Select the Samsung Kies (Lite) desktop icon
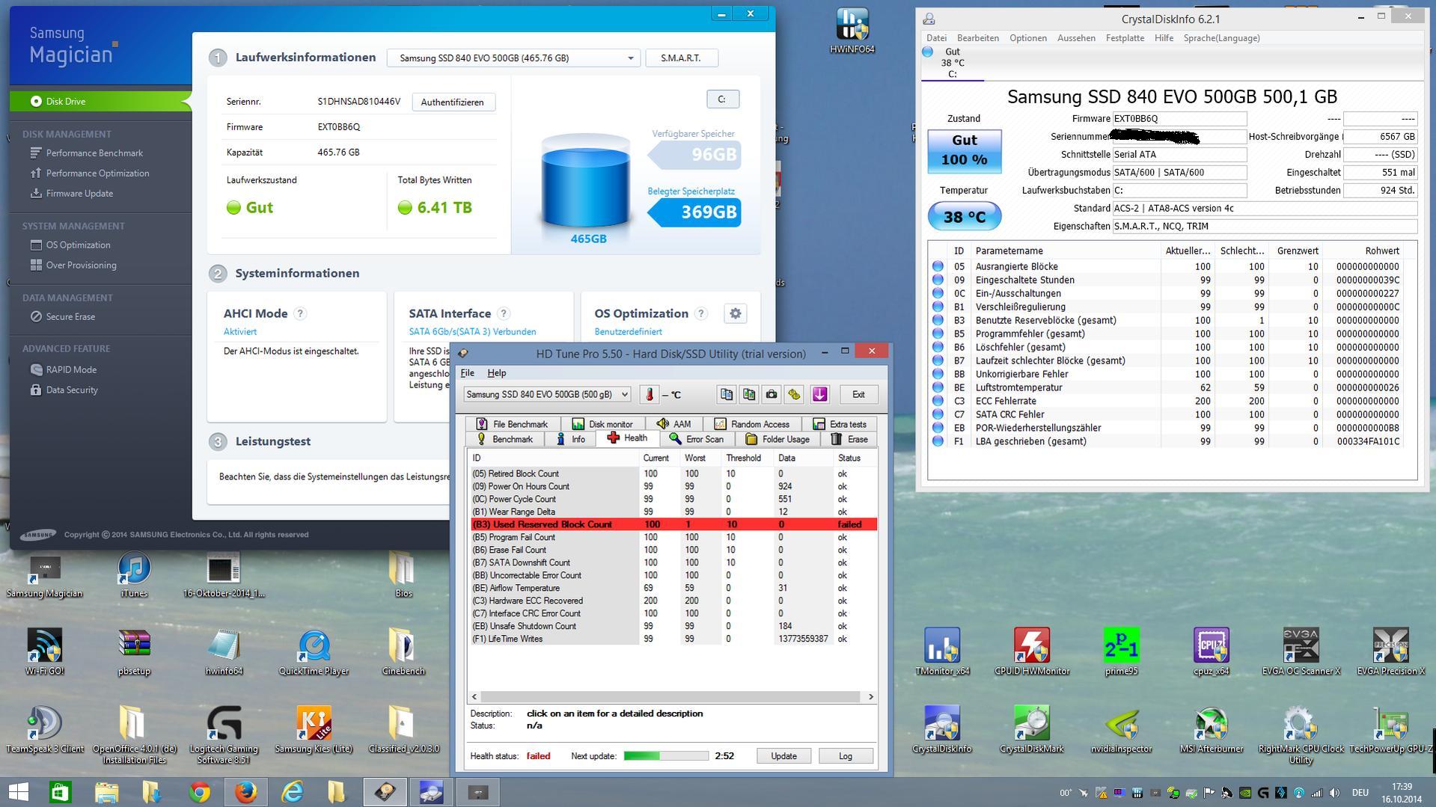This screenshot has height=807, width=1436. pyautogui.click(x=314, y=729)
